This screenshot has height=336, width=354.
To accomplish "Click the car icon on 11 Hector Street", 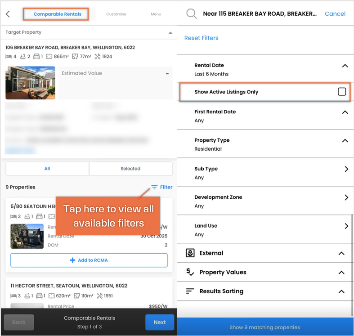I will click(40, 296).
